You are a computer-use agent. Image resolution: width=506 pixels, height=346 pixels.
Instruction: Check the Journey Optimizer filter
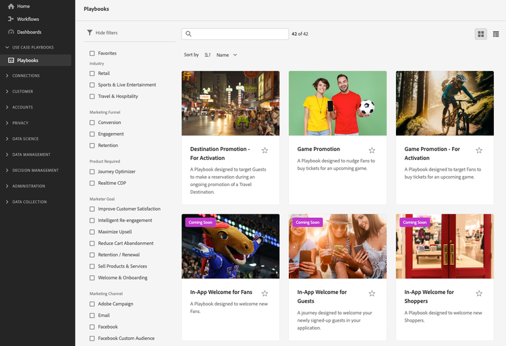click(92, 172)
